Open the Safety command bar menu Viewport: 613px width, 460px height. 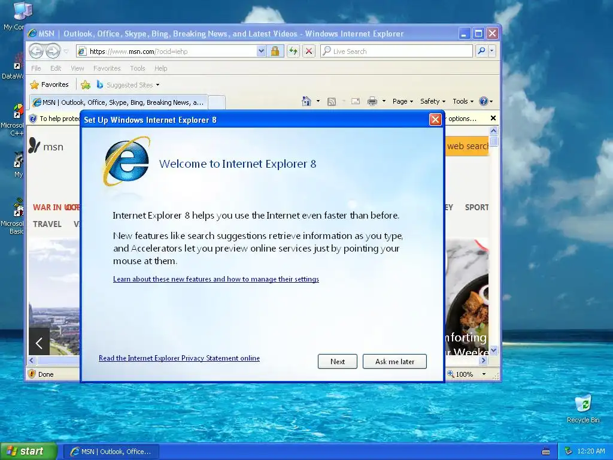pos(433,101)
